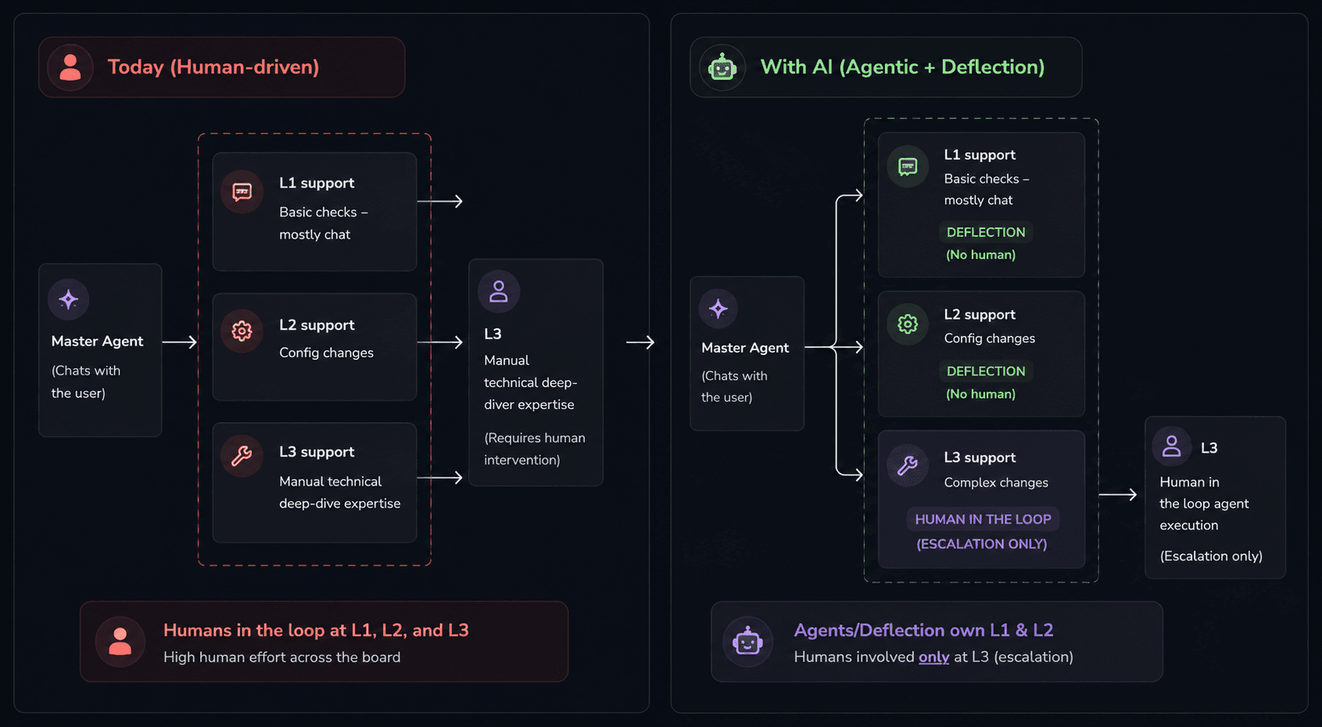The image size is (1322, 727).
Task: Click 'High human effort across the board' text
Action: pyautogui.click(x=281, y=657)
